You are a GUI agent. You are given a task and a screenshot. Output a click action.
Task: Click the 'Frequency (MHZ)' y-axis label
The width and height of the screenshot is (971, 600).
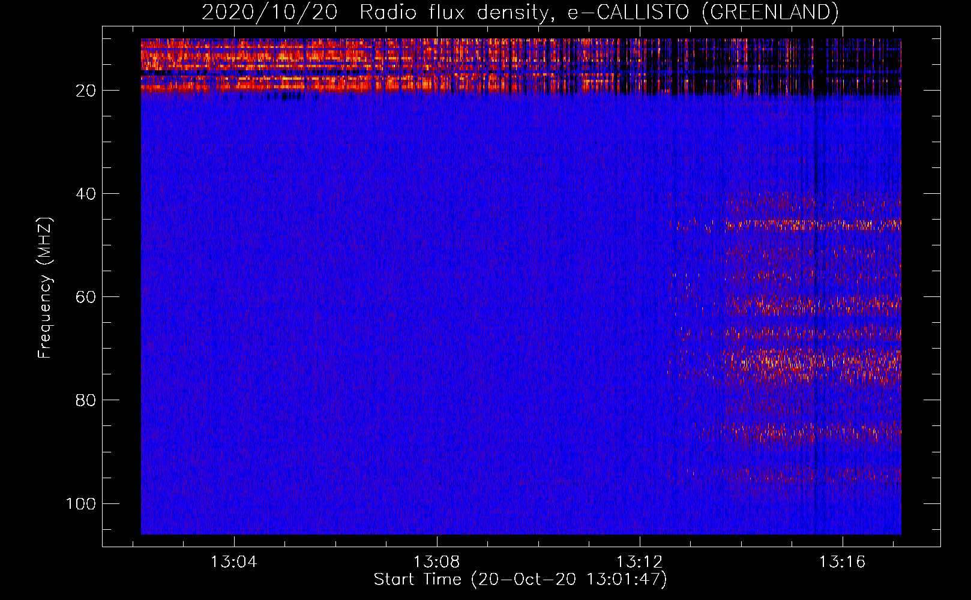click(45, 288)
